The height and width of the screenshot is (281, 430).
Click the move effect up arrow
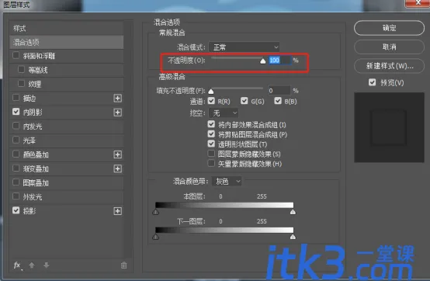[32, 265]
